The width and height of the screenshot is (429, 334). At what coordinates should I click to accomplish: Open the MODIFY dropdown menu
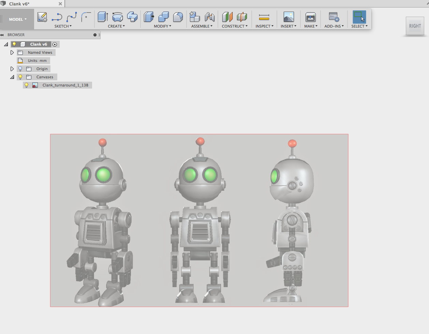point(162,26)
